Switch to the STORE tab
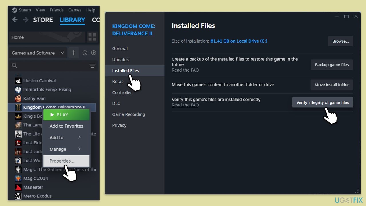366x206 pixels. click(x=43, y=20)
